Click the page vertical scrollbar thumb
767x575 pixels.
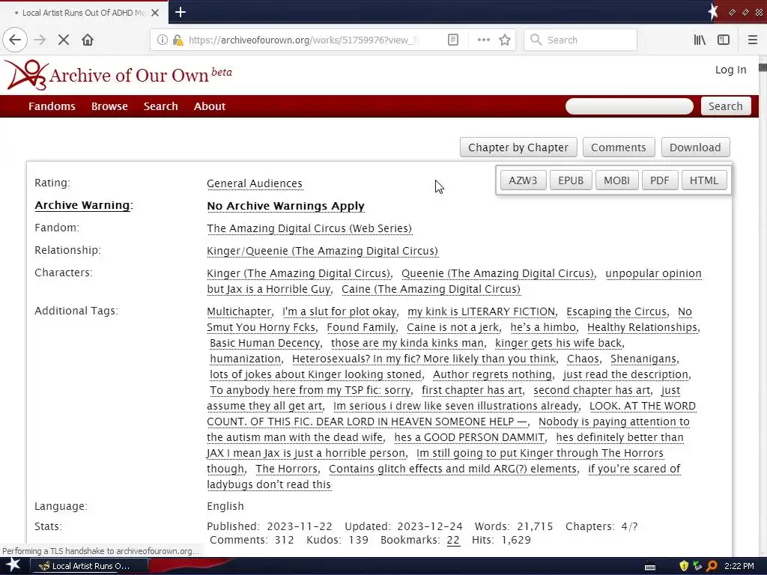point(763,67)
